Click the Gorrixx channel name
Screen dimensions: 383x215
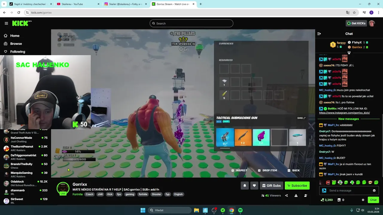click(x=80, y=185)
